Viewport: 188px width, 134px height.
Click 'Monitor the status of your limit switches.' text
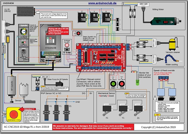[145, 75]
